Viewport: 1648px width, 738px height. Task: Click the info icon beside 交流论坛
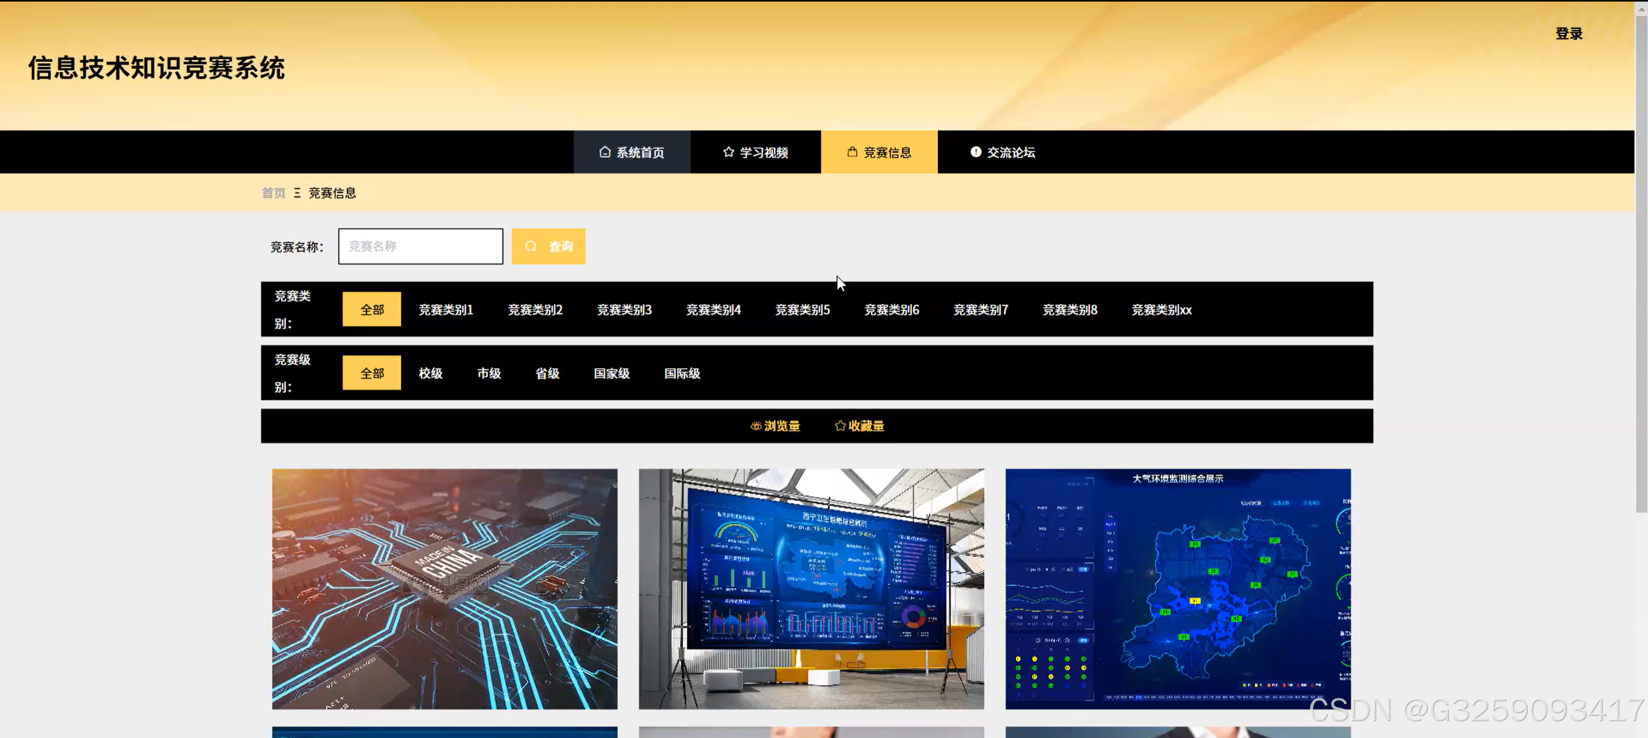click(975, 152)
